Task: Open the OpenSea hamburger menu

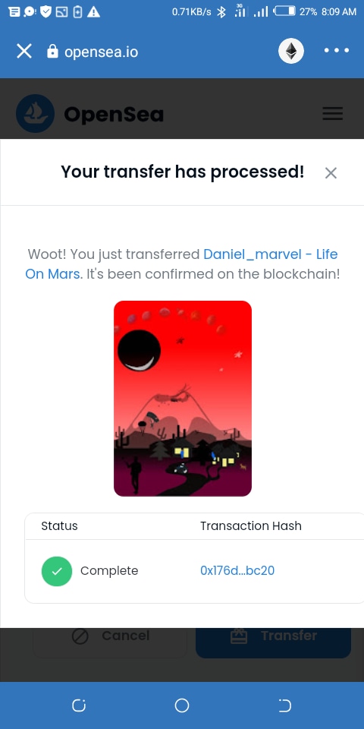Action: coord(332,113)
